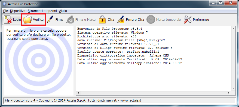This screenshot has width=239, height=107.
Task: Click the log scroll left arrow
Action: (79, 93)
